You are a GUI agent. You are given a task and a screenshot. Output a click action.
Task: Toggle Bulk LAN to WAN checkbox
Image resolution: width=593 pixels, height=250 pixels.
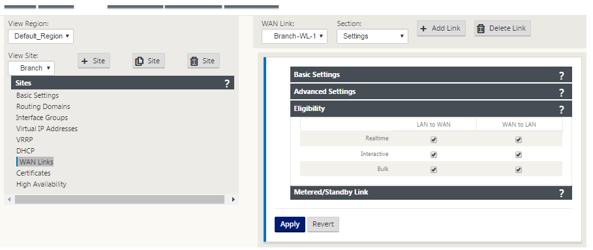(434, 170)
